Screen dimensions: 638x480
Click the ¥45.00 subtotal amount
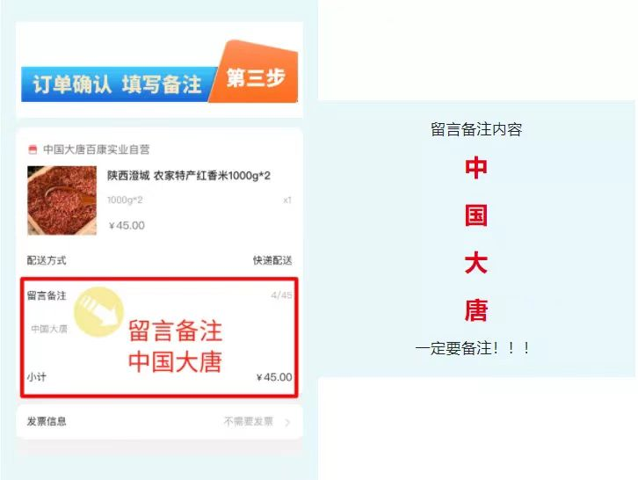point(274,377)
